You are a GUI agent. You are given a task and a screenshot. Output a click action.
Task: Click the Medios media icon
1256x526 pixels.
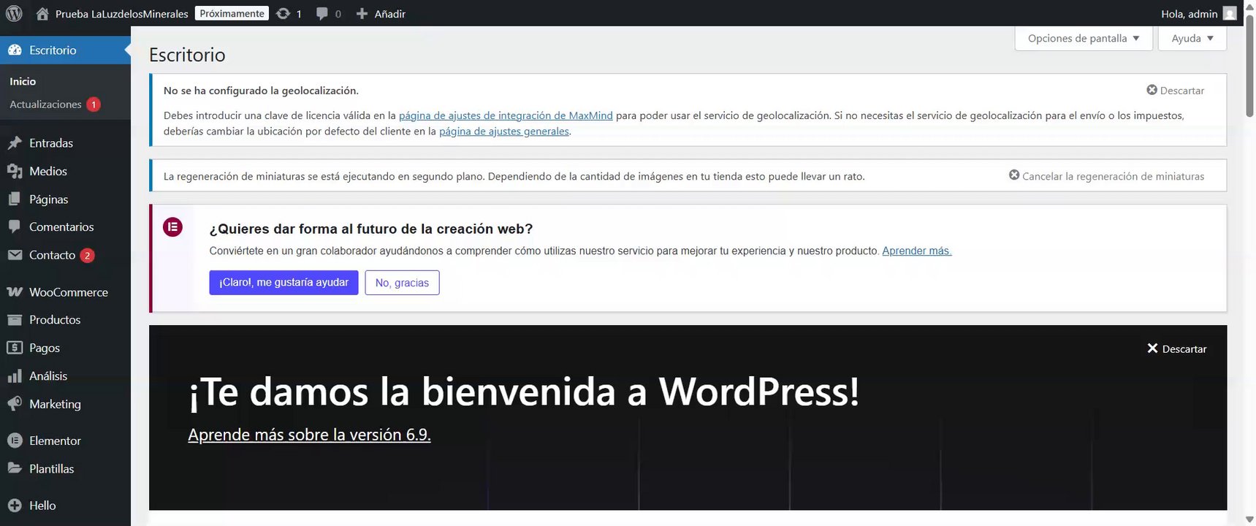(x=15, y=171)
